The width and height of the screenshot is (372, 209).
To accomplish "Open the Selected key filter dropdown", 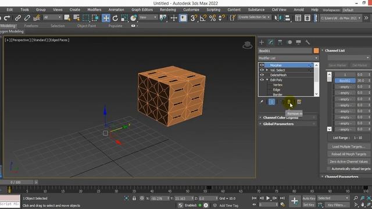I will pos(333,198).
